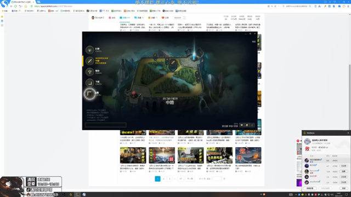Click the search box on the profile navigation
351x197 pixels.
179,18
